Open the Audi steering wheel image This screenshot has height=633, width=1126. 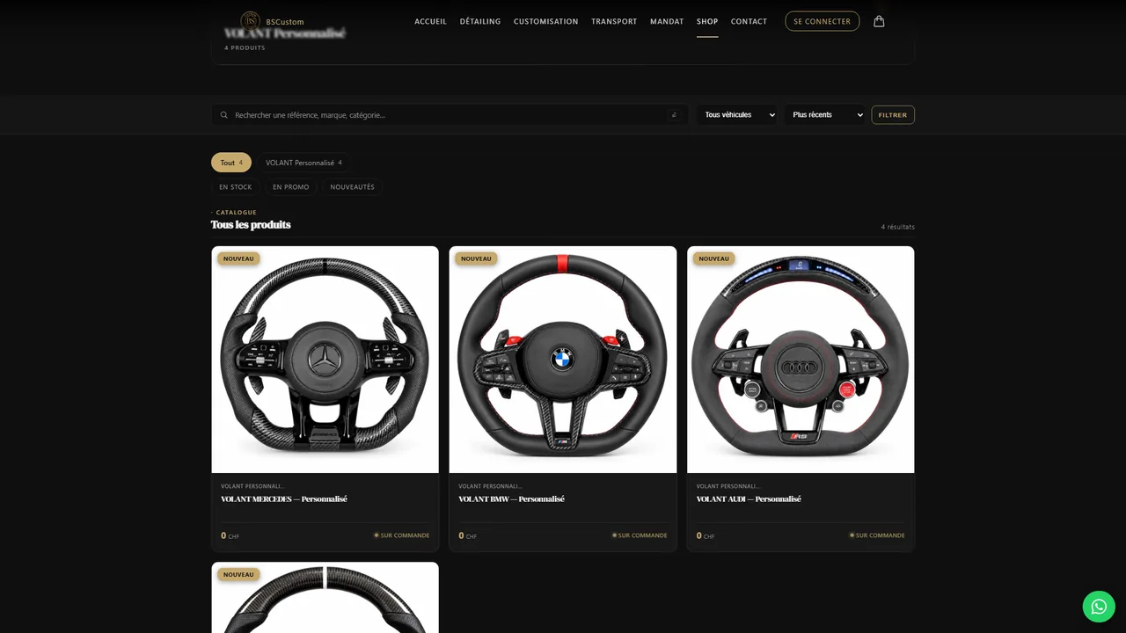coord(801,360)
